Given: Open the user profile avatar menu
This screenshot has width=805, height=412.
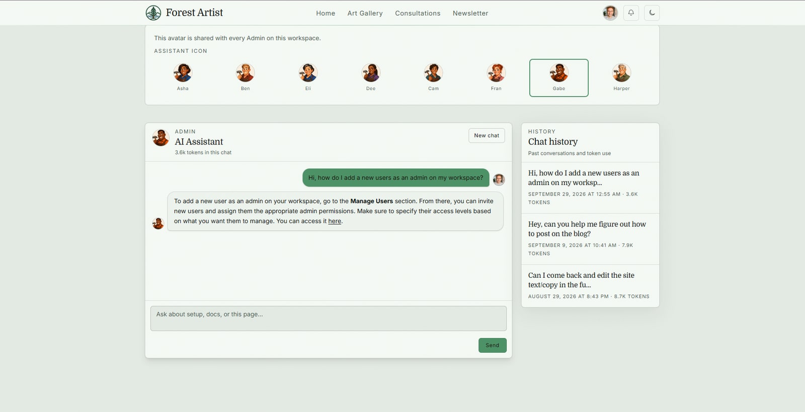Looking at the screenshot, I should 610,13.
